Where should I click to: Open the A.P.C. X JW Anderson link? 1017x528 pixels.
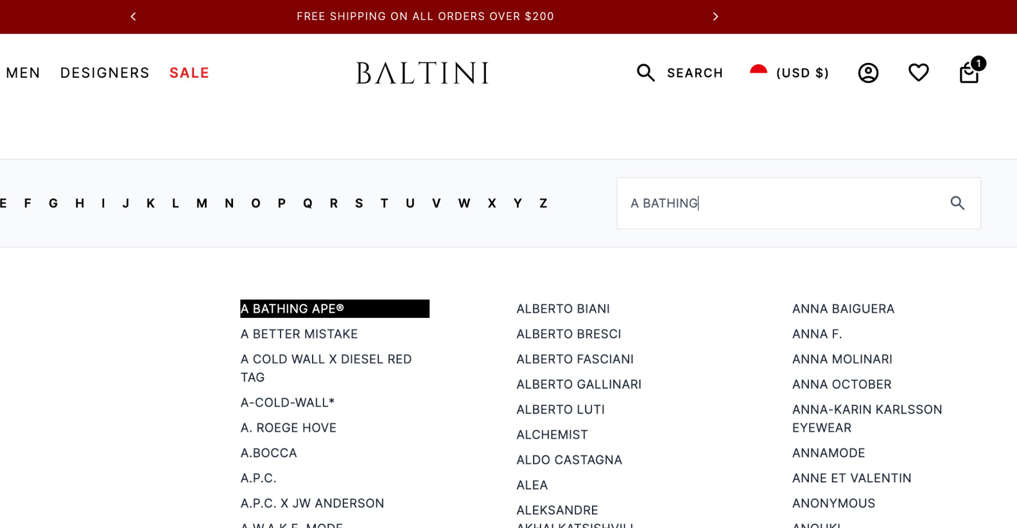[x=312, y=504]
